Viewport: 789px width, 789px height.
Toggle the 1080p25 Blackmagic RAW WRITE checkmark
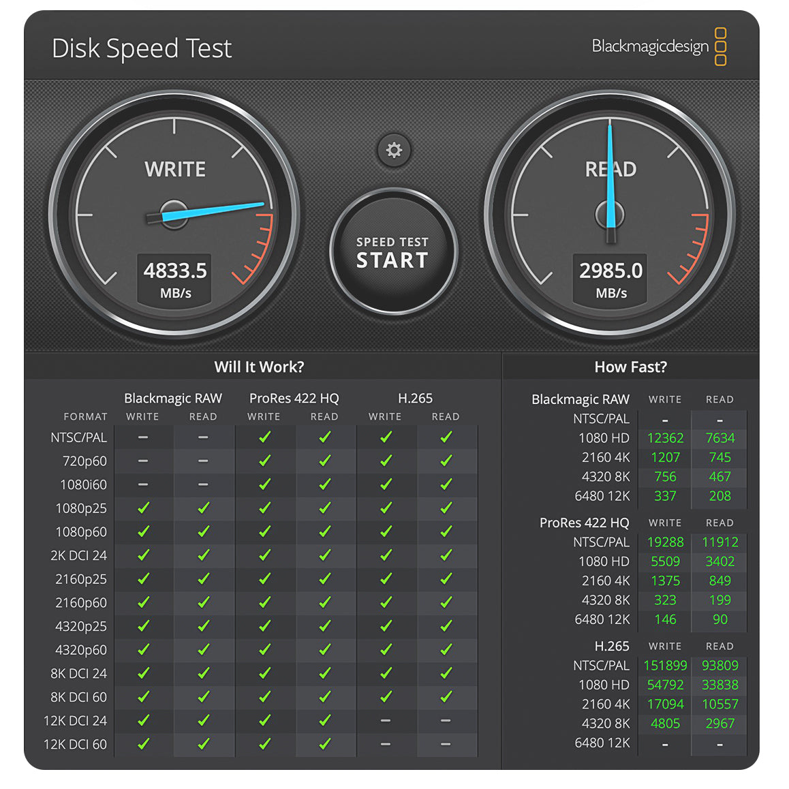tap(143, 508)
